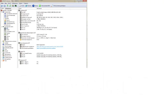Select the Безопасность shield icon
The image size is (164, 111).
coord(3,56)
